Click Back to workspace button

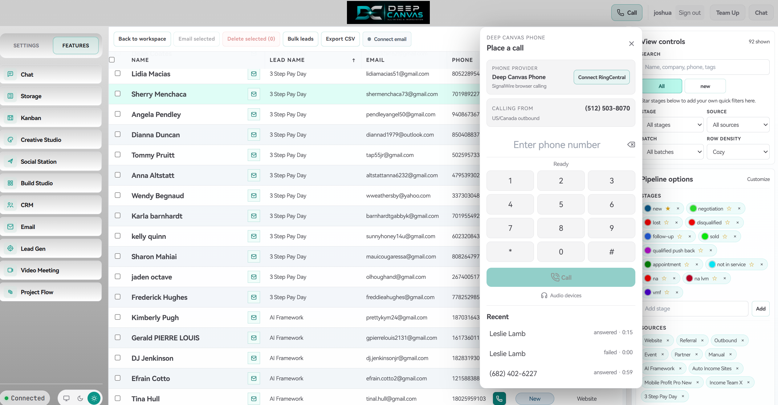[142, 39]
